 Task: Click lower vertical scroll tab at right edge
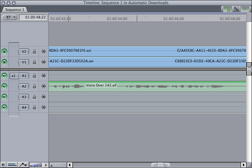[249, 73]
